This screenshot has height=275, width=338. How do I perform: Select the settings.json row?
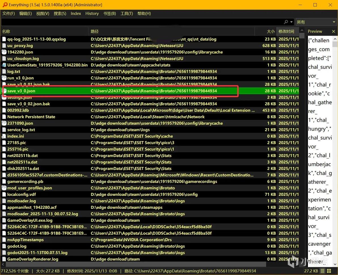(150, 97)
